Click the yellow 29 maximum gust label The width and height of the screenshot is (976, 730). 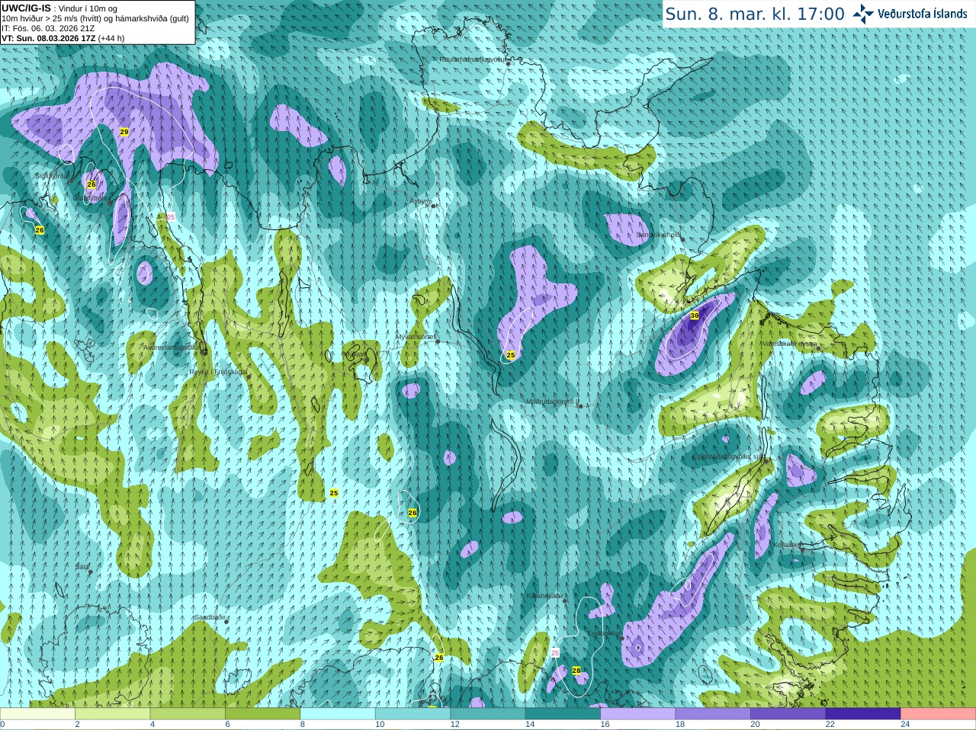pyautogui.click(x=124, y=132)
